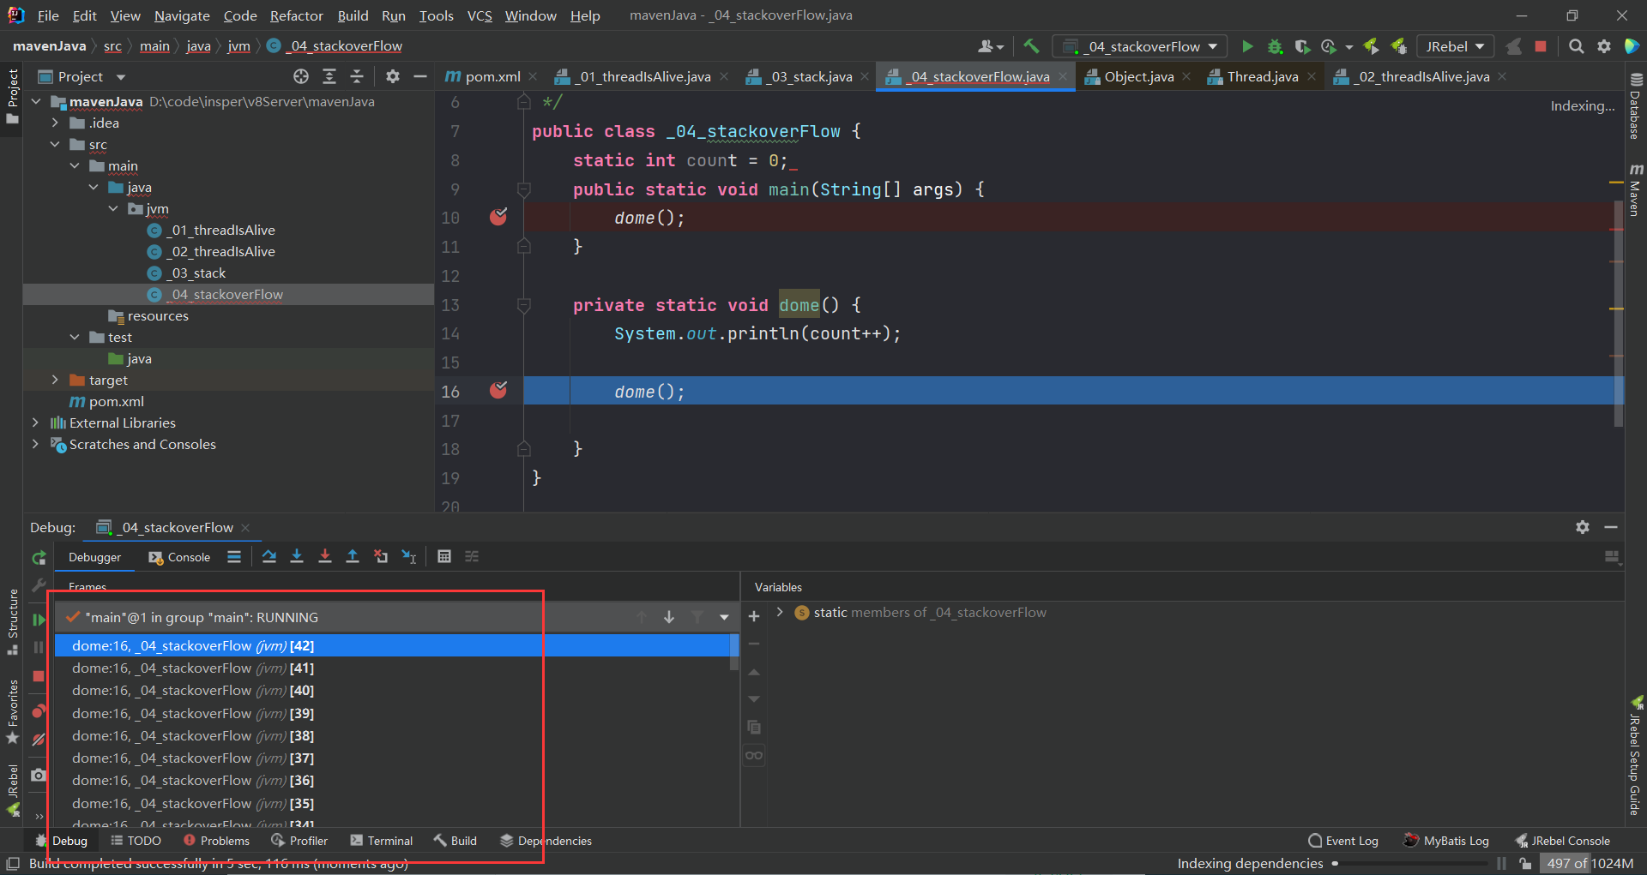Click Step Over icon in debugger toolbar
The image size is (1647, 875).
coord(269,557)
